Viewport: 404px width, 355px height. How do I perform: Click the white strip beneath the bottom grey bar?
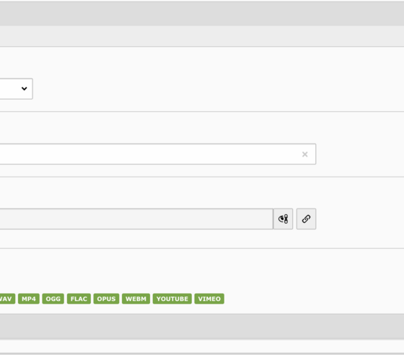[202, 346]
